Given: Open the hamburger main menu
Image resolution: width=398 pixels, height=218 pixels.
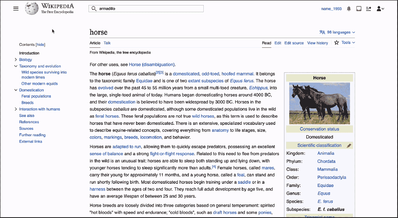Looking at the screenshot, I should coord(16,9).
